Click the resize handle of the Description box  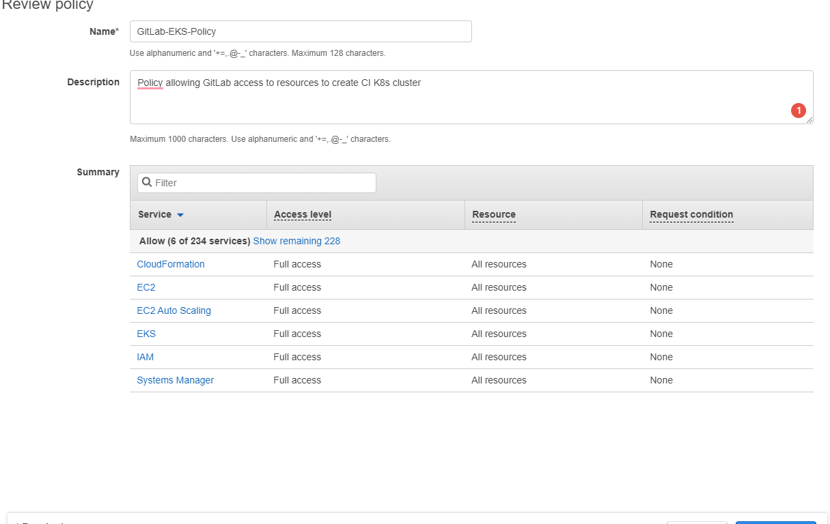[x=810, y=120]
